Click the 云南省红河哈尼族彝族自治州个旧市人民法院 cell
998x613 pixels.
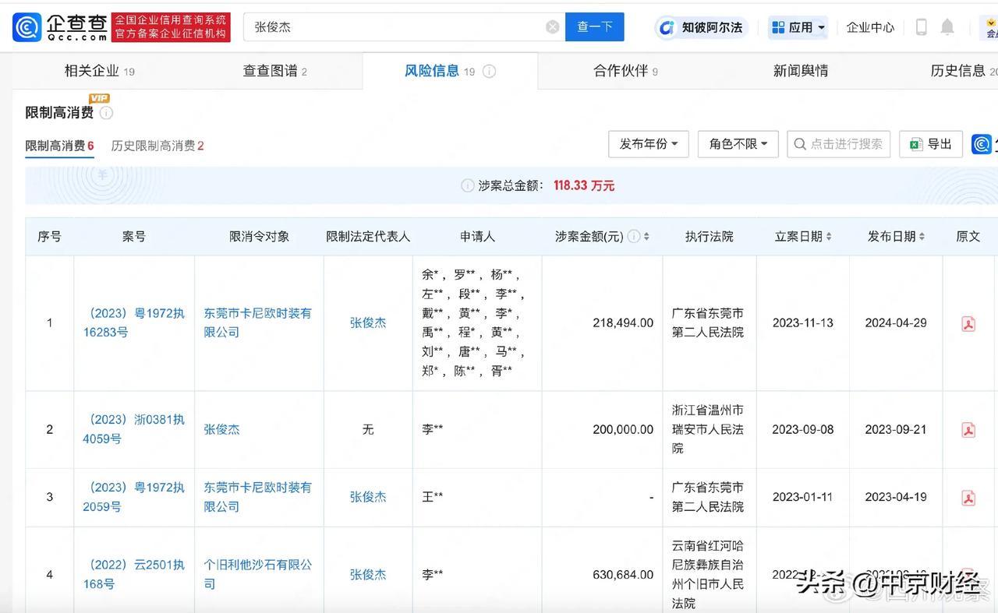pyautogui.click(x=708, y=574)
